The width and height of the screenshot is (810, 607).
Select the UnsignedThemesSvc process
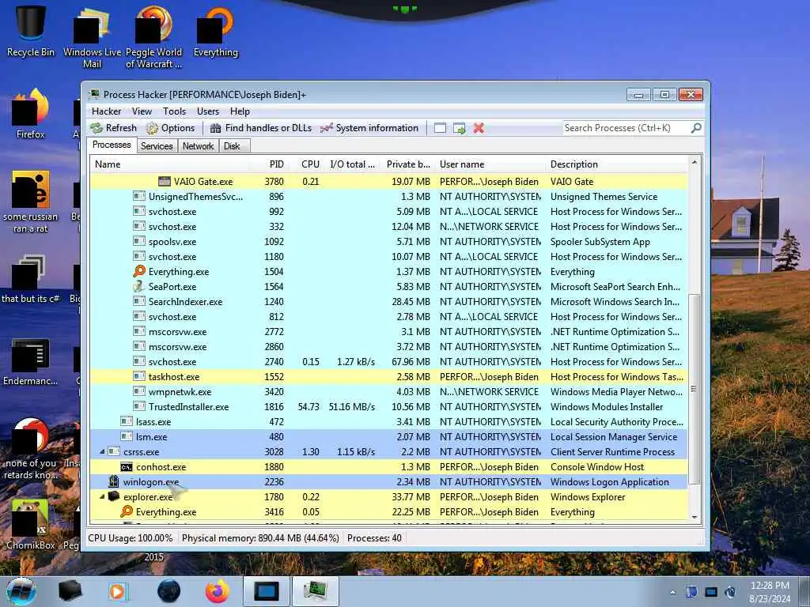pyautogui.click(x=388, y=196)
